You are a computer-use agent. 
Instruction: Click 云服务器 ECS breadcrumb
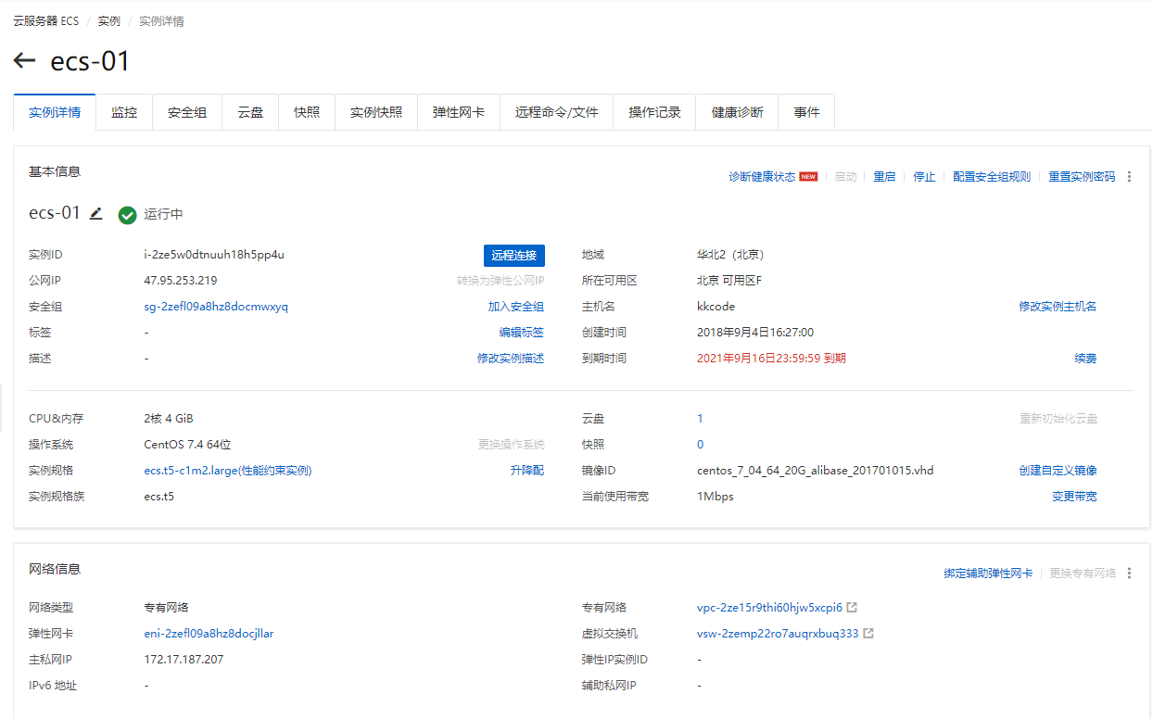pos(46,21)
